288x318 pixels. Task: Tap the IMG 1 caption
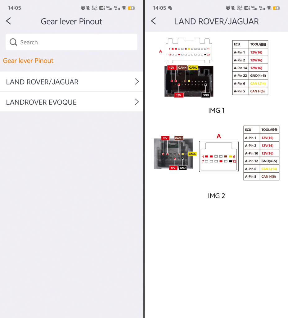216,110
